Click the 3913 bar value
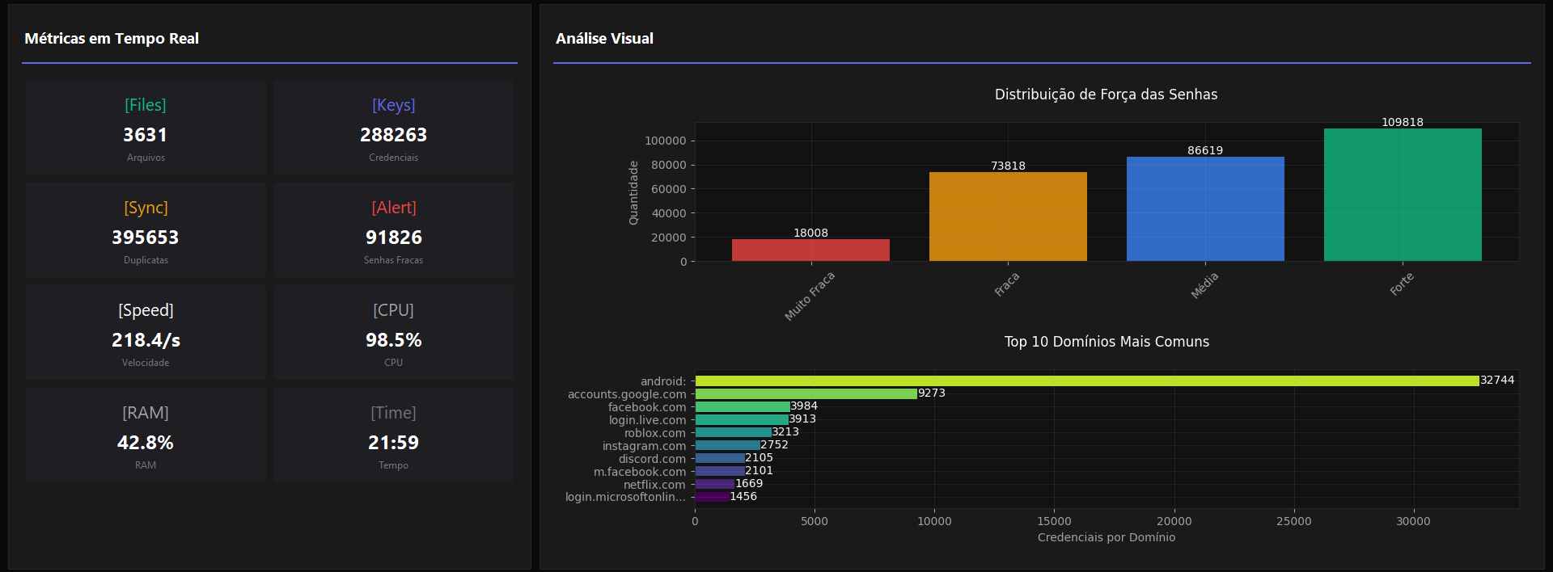 point(802,418)
